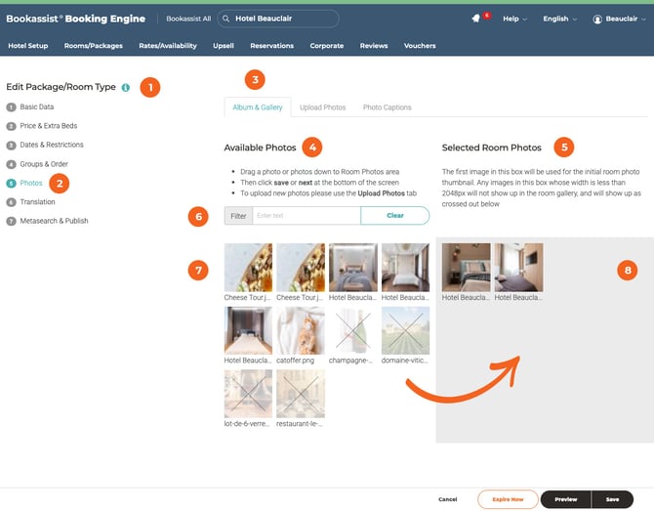
Task: Open the Vouchers menu item
Action: 420,46
